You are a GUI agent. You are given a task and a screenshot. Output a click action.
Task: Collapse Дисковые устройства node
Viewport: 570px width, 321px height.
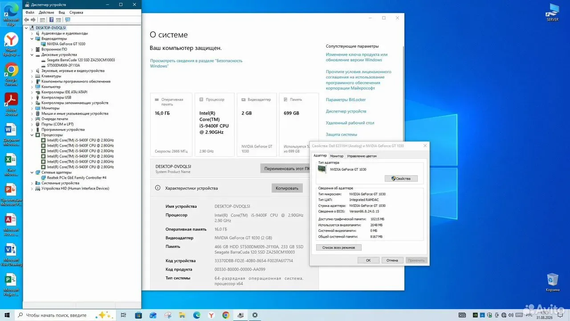(32, 55)
